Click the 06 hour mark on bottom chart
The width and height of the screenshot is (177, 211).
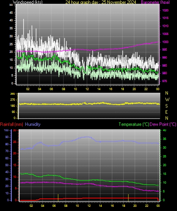(54, 206)
